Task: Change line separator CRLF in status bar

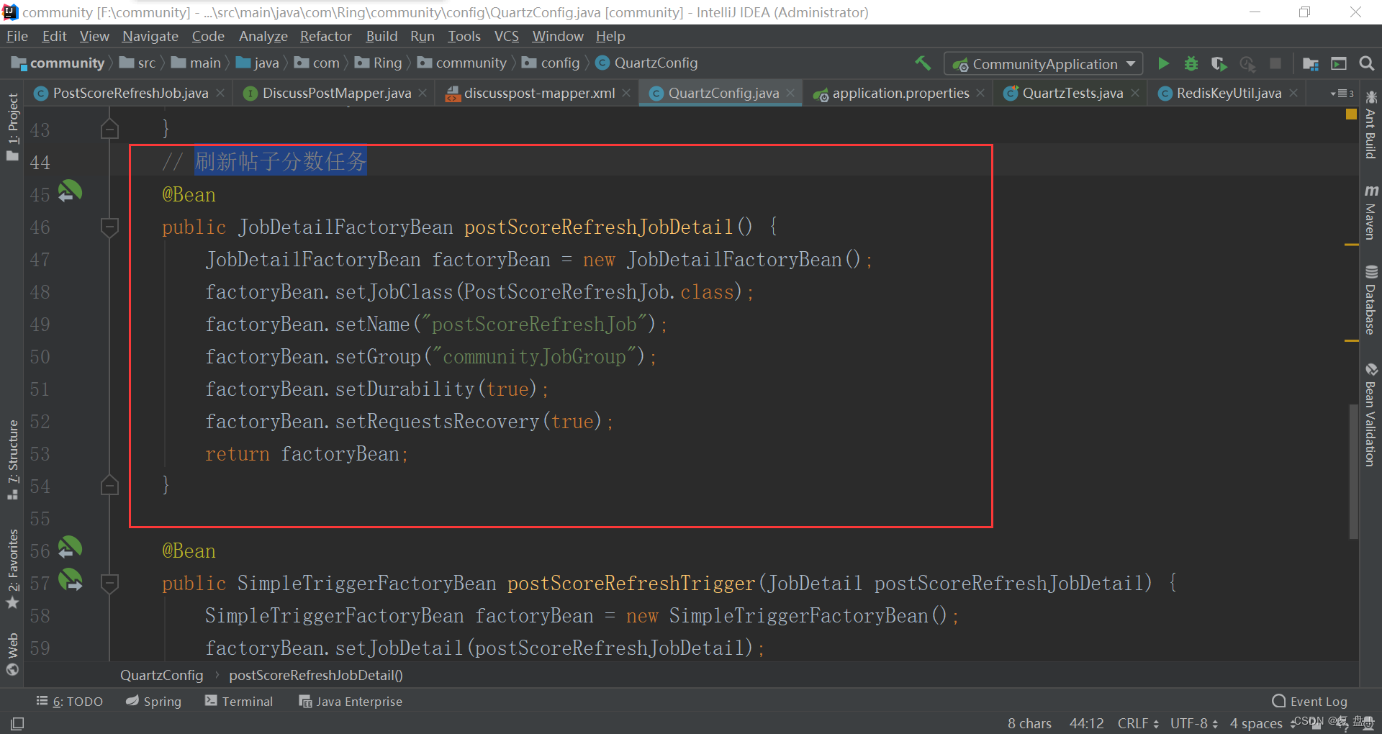Action: pos(1138,723)
